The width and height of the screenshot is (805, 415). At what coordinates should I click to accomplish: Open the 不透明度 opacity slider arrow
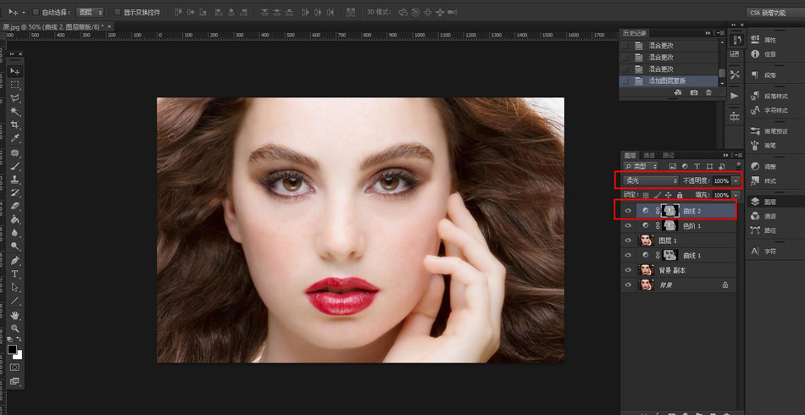pyautogui.click(x=736, y=180)
